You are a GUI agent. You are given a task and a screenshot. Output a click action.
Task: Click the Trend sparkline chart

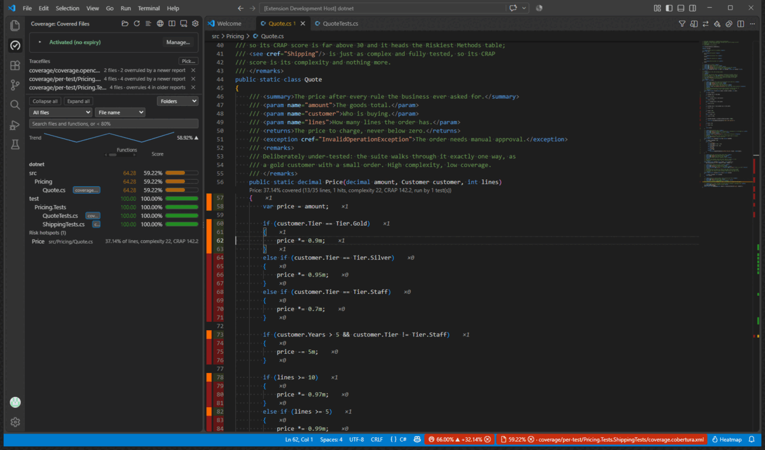point(109,137)
